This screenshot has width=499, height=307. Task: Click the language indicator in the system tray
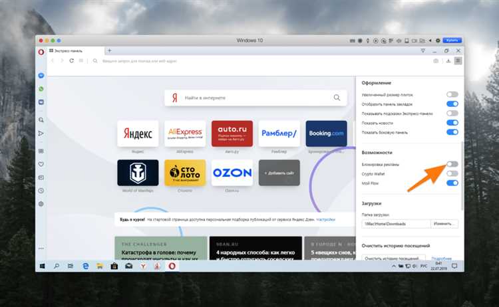click(424, 266)
